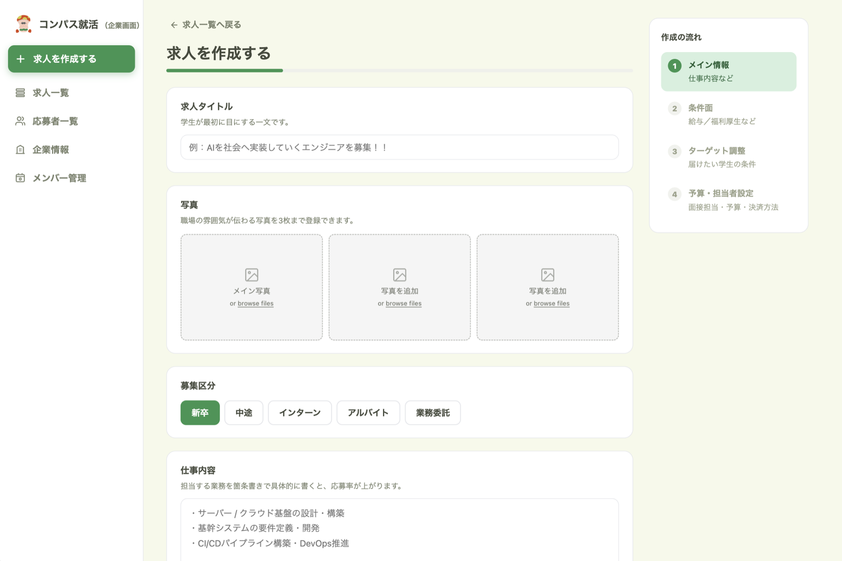Select the 業務委託 recruitment type
842x561 pixels.
pyautogui.click(x=433, y=413)
